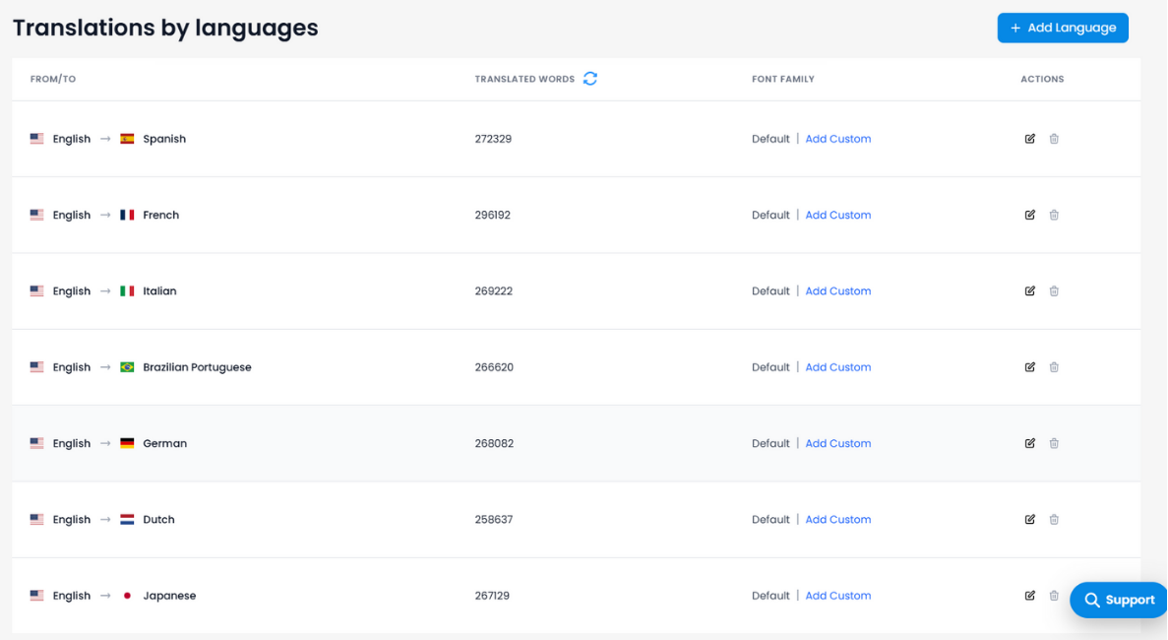The image size is (1168, 640).
Task: Add Custom font for Spanish
Action: point(837,139)
